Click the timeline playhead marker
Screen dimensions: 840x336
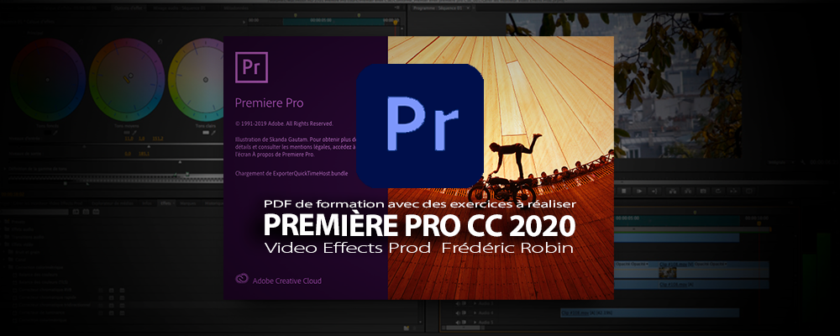click(x=759, y=223)
